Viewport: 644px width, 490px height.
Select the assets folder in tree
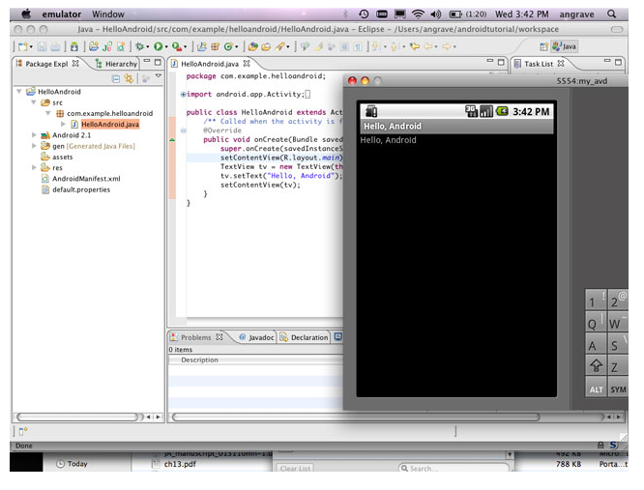point(63,157)
